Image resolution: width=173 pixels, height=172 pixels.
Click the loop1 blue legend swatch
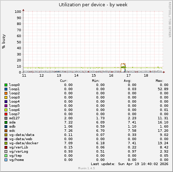click(6, 89)
